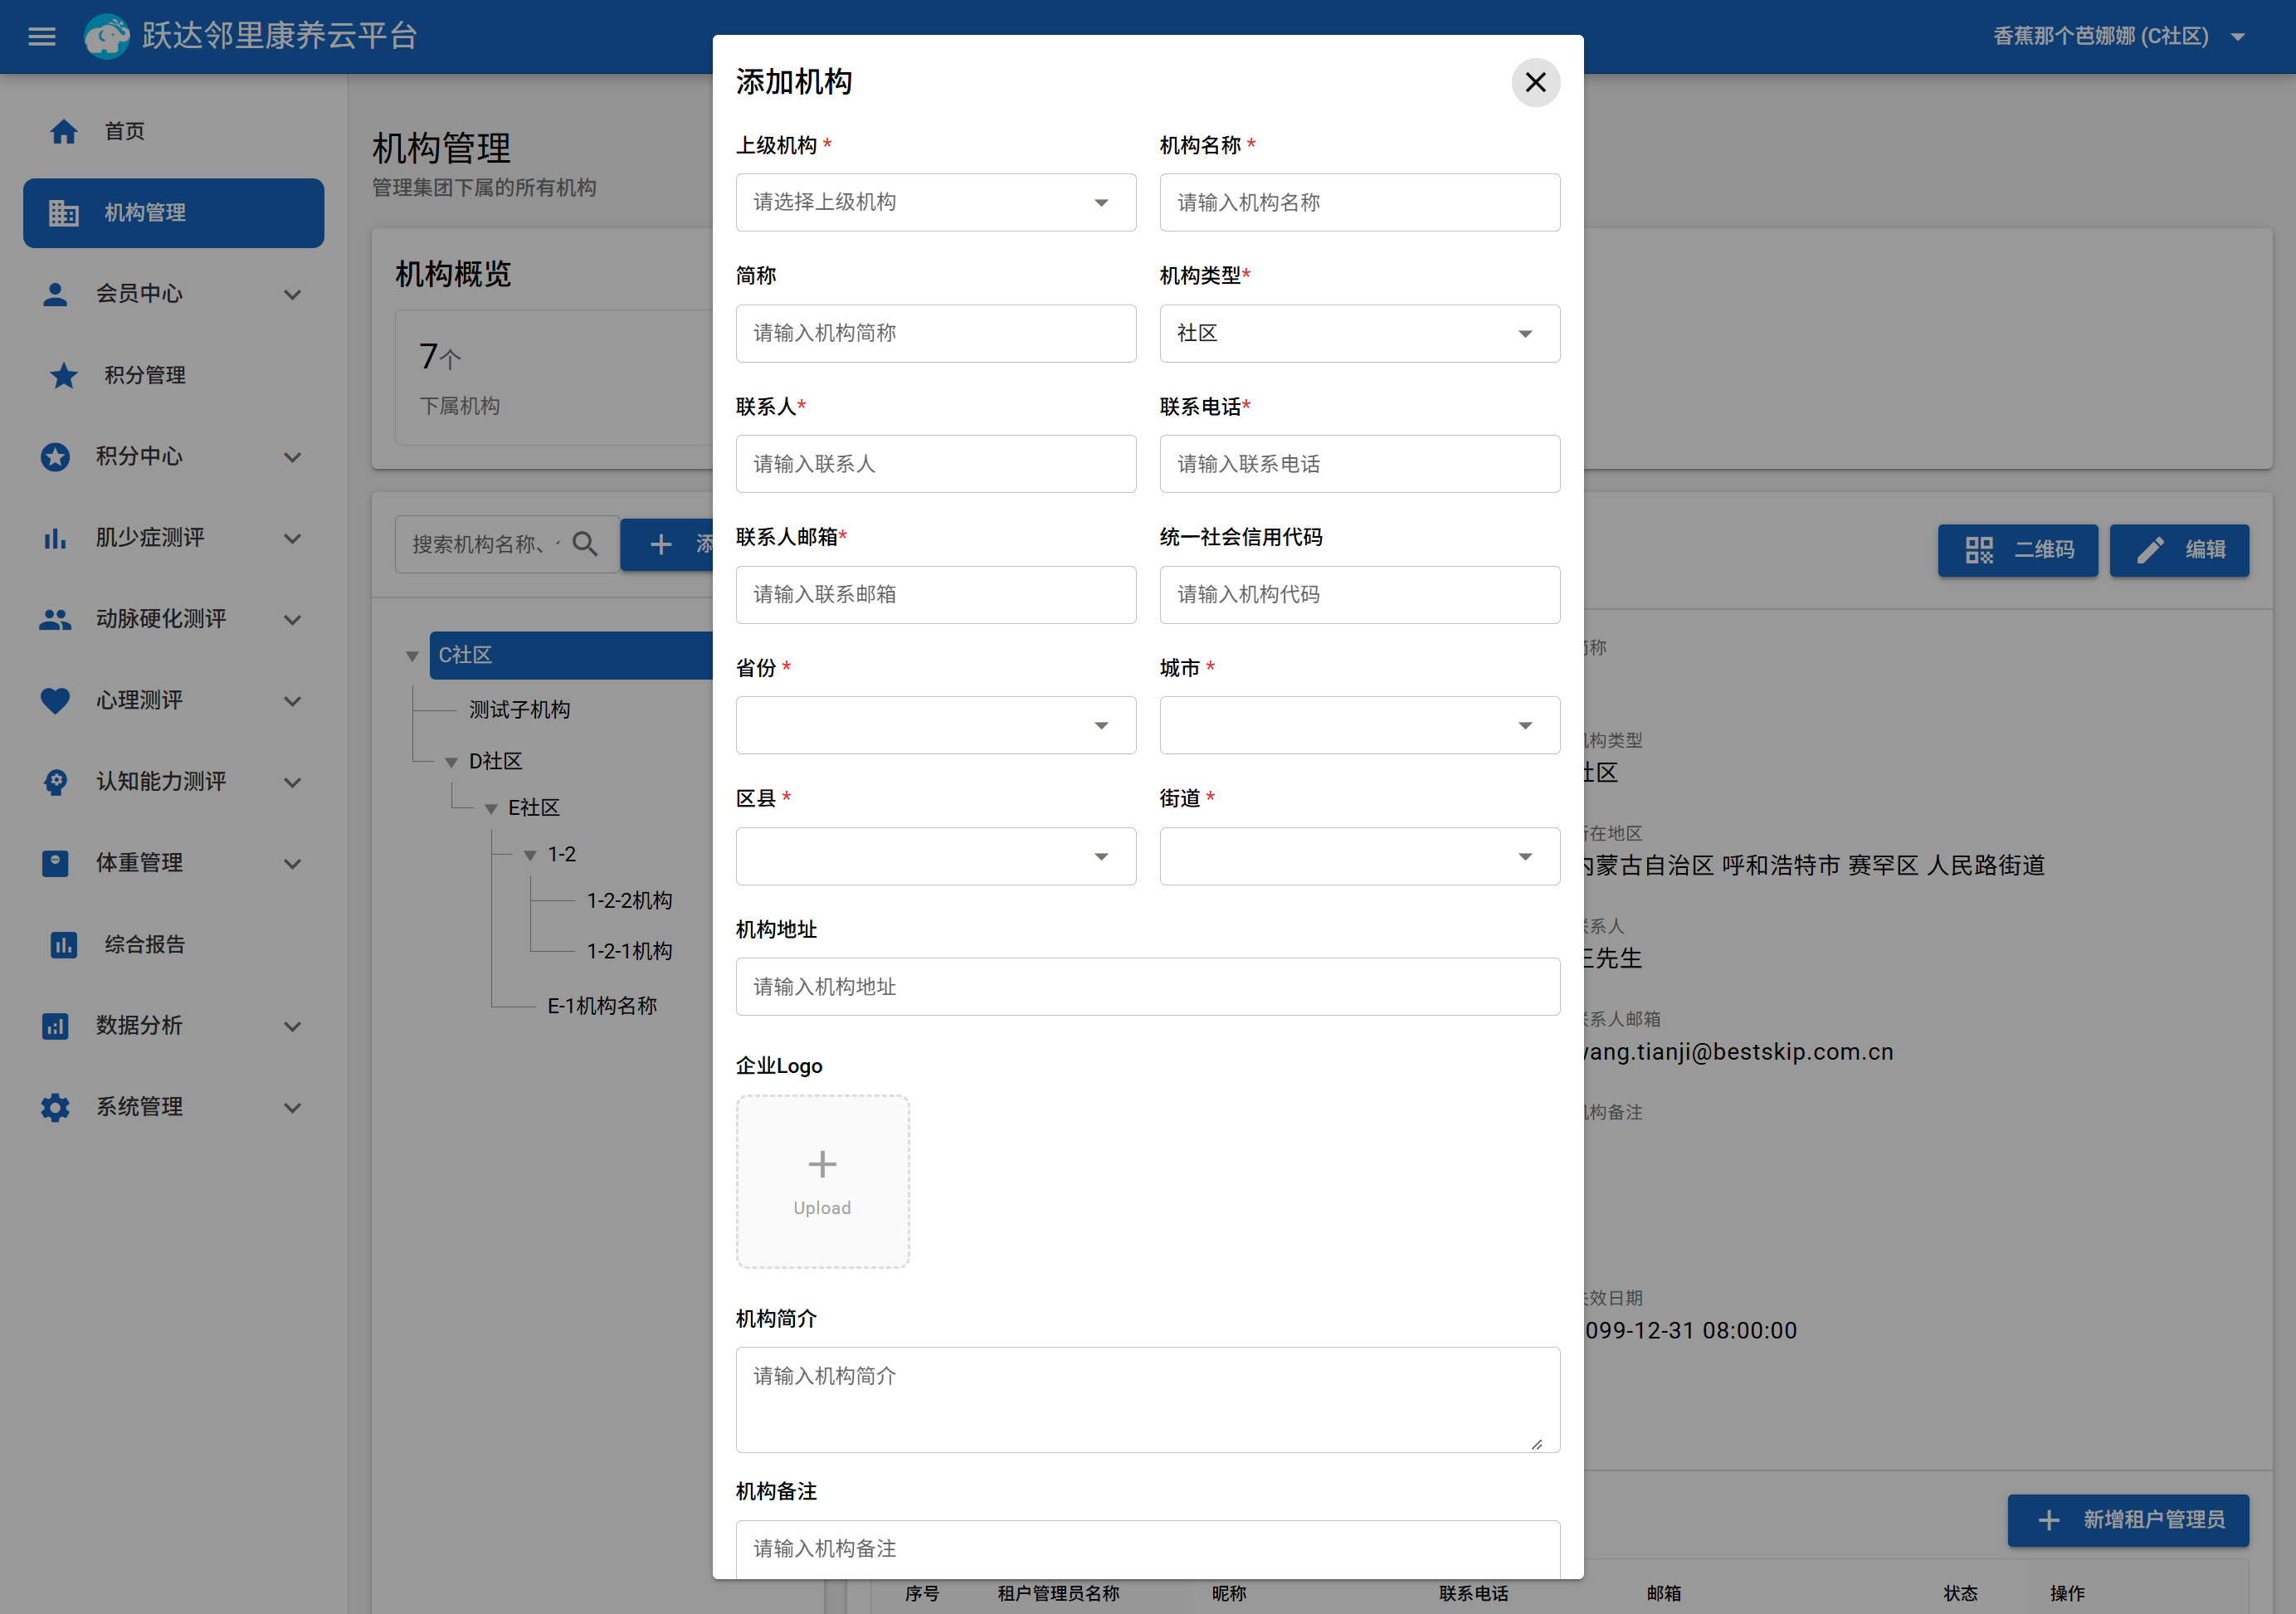2296x1614 pixels.
Task: Open the 城市 dropdown
Action: (x=1359, y=726)
